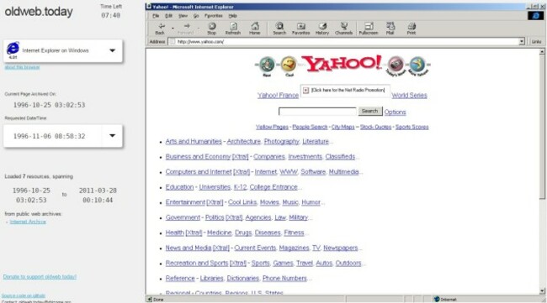Focus the Yahoo search text field
The image size is (547, 303).
[x=317, y=112]
